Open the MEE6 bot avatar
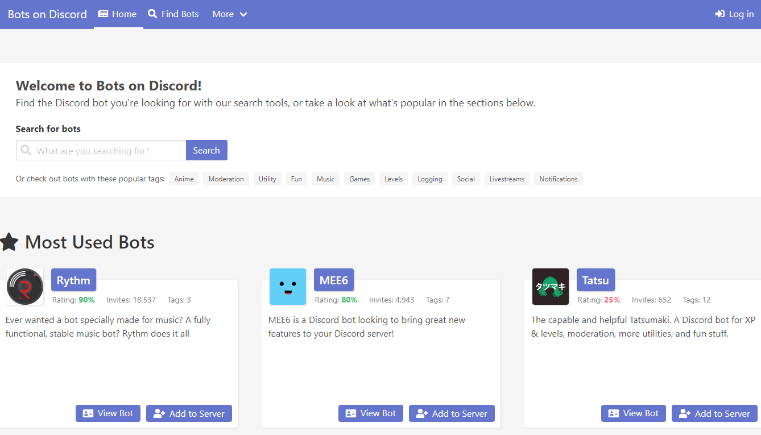The width and height of the screenshot is (761, 435). (x=288, y=287)
